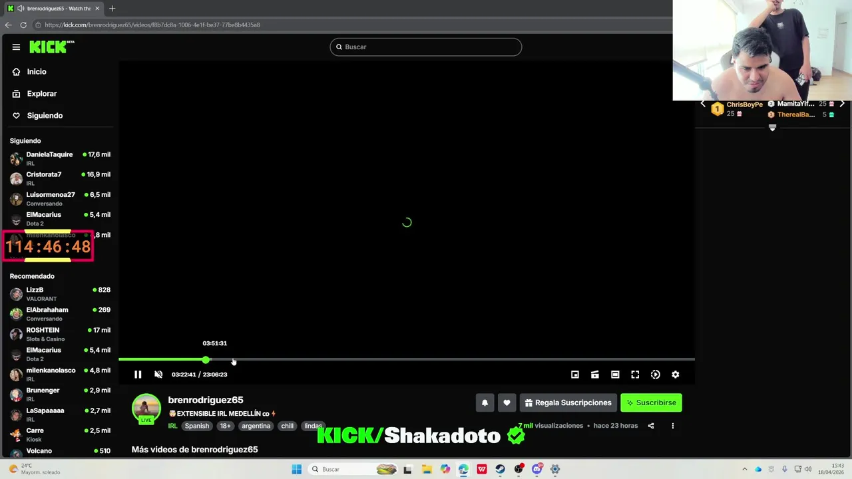Open the hamburger sidebar menu
This screenshot has height=479, width=852.
(x=16, y=47)
